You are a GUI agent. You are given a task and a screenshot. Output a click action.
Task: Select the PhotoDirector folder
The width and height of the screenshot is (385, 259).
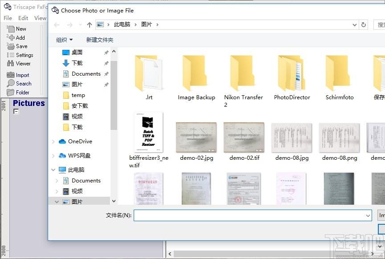click(292, 77)
